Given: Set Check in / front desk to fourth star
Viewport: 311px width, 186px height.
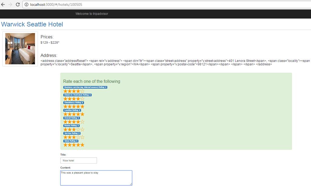Looking at the screenshot, I should click(78, 99).
